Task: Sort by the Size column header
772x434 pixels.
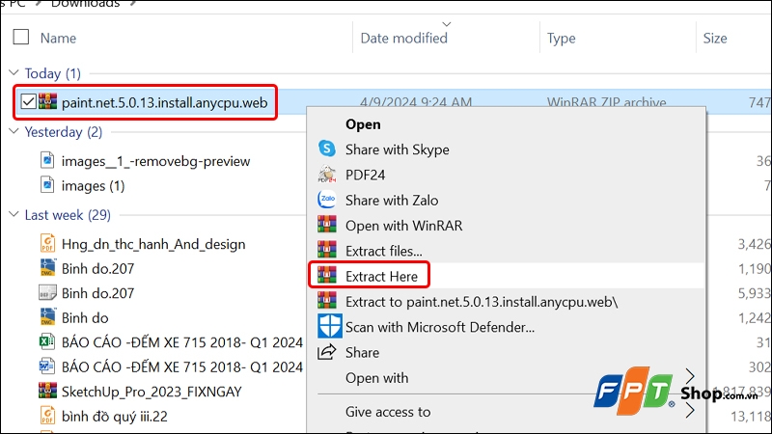Action: click(x=715, y=38)
